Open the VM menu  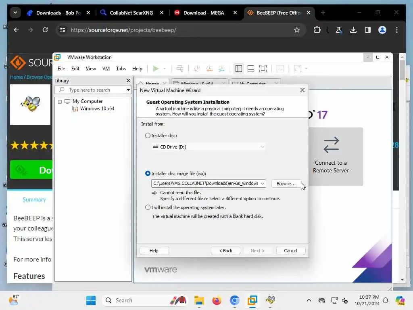tap(106, 69)
